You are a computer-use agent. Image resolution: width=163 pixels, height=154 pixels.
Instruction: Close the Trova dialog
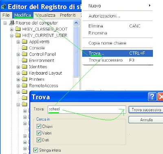(x=160, y=97)
